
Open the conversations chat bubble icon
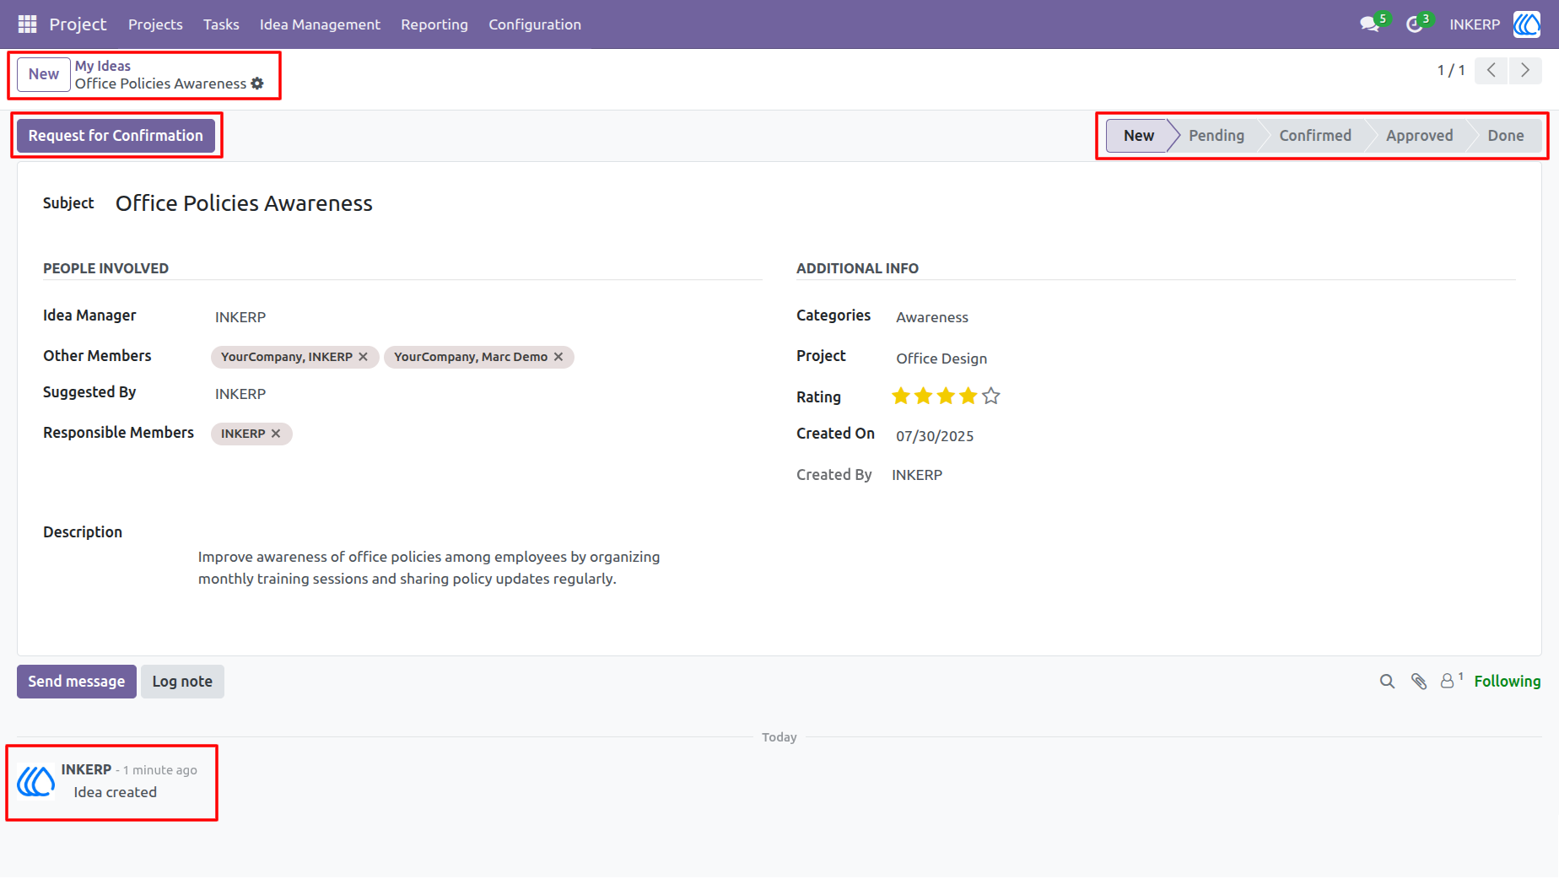pyautogui.click(x=1369, y=24)
